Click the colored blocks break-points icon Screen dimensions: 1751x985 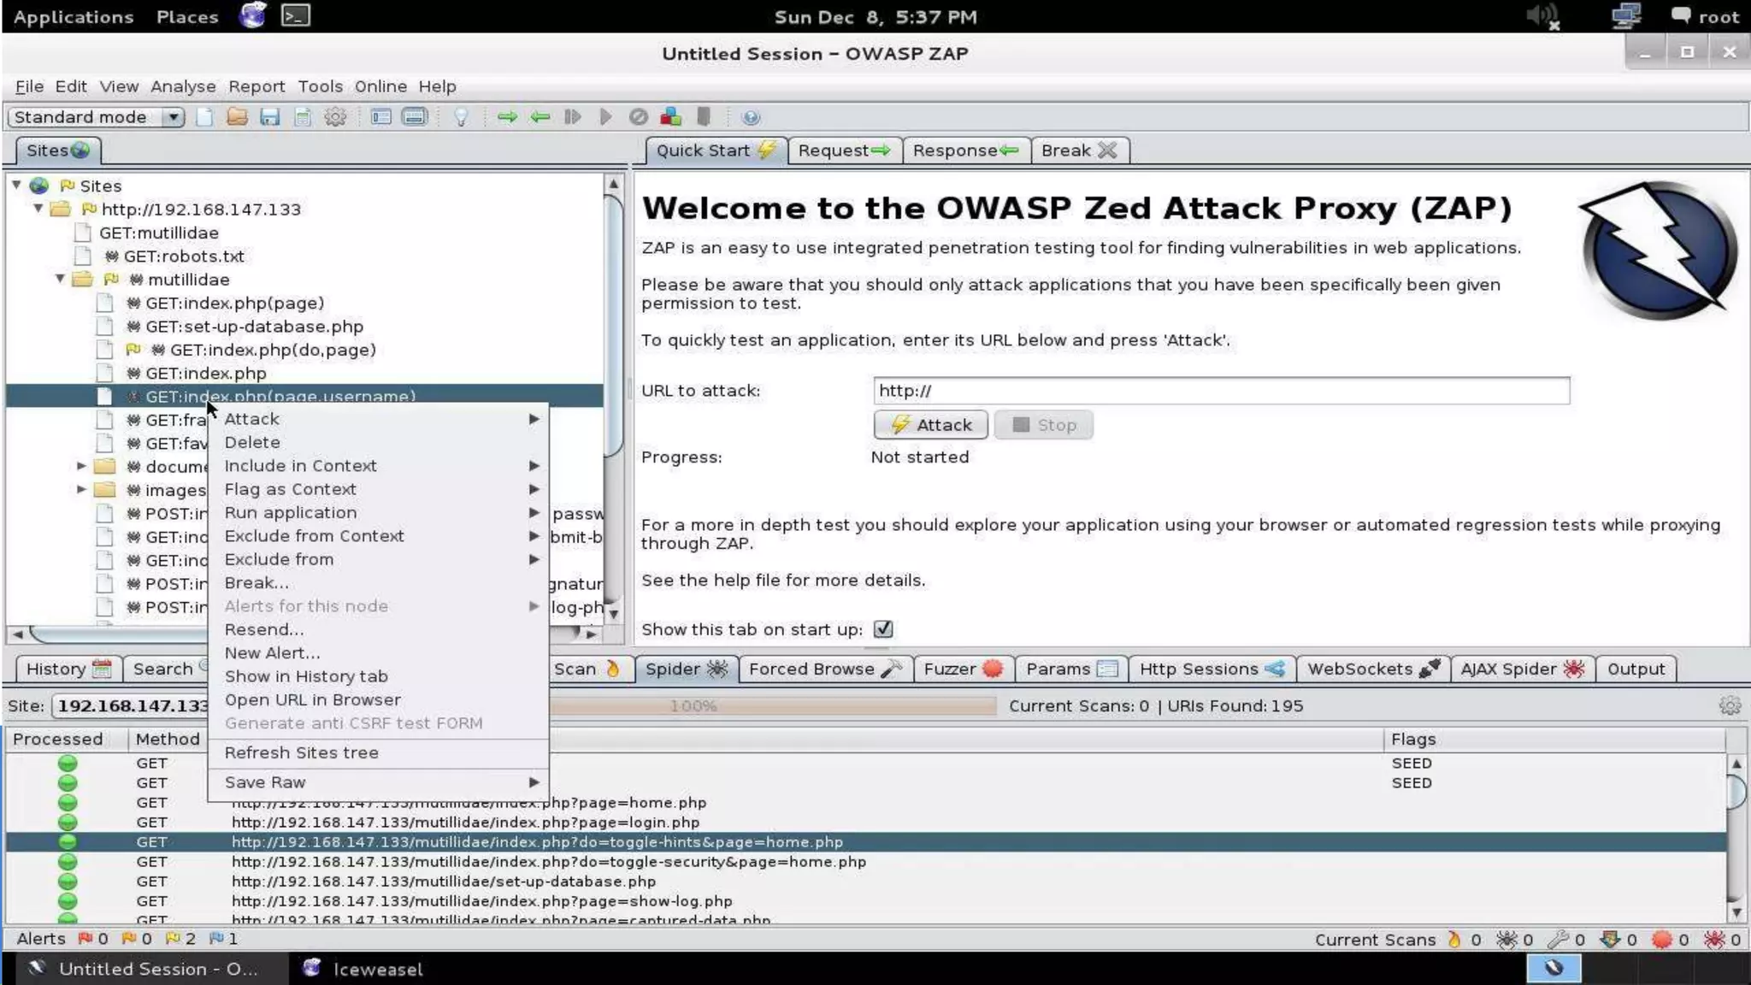[671, 117]
